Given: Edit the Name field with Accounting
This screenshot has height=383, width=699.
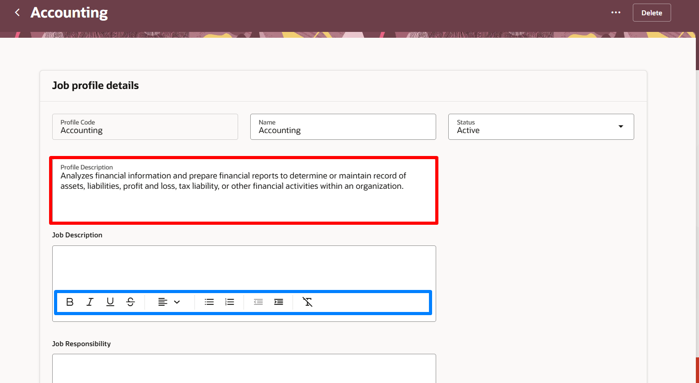Looking at the screenshot, I should click(x=343, y=127).
